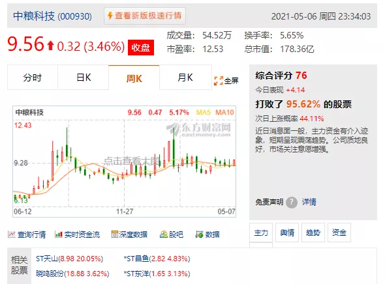This screenshot has width=385, height=284.
Task: Click the 成交量 54.52万 value
Action: [217, 36]
